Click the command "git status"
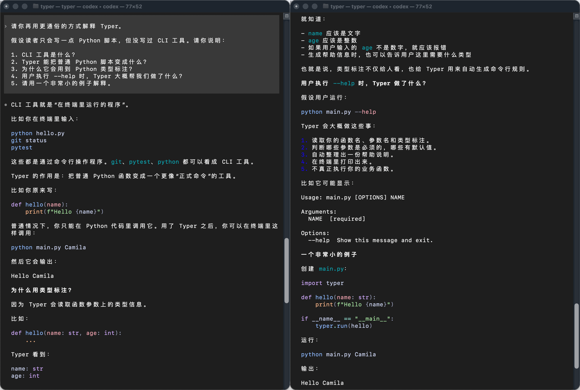 coord(29,141)
